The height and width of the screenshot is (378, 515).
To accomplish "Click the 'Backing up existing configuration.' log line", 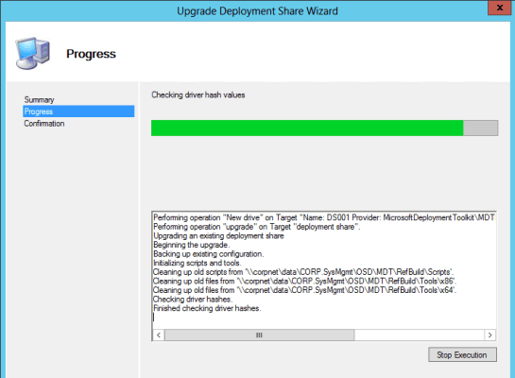I will (209, 254).
